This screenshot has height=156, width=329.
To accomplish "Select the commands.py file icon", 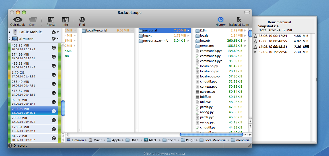I will tap(197, 56).
